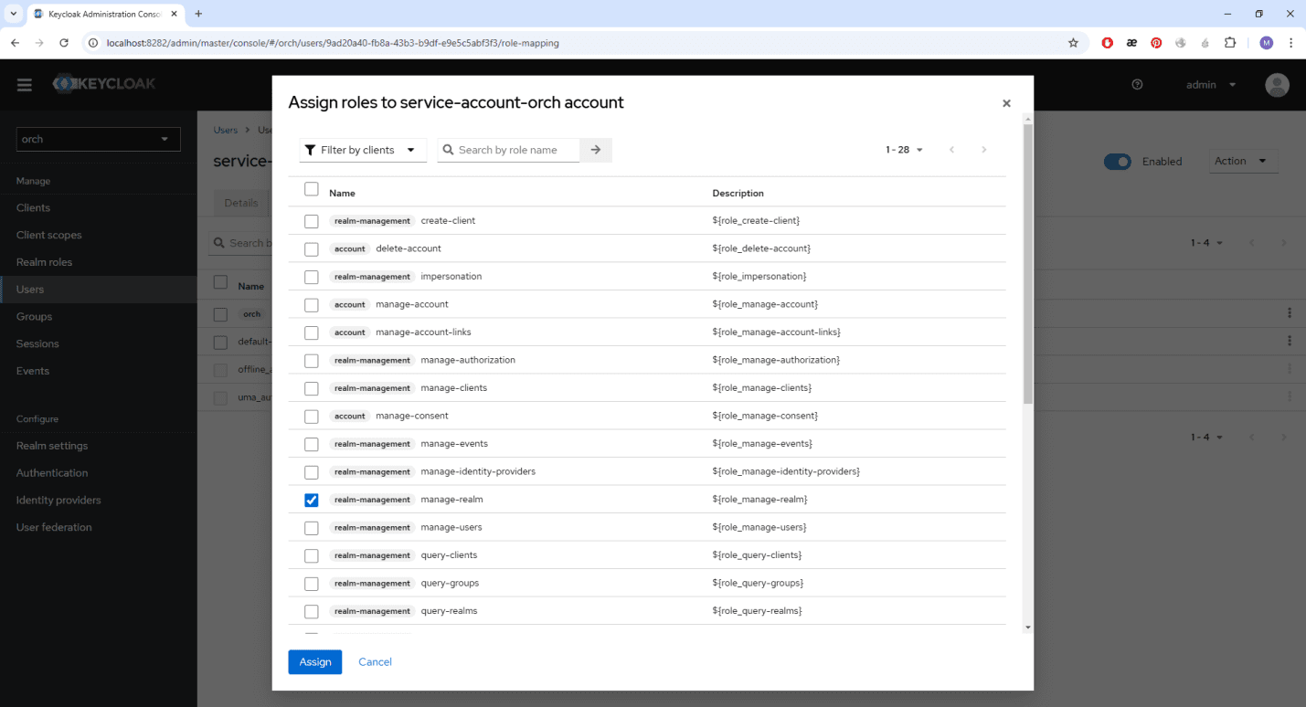Click the Assign button
This screenshot has height=707, width=1306.
pyautogui.click(x=314, y=662)
